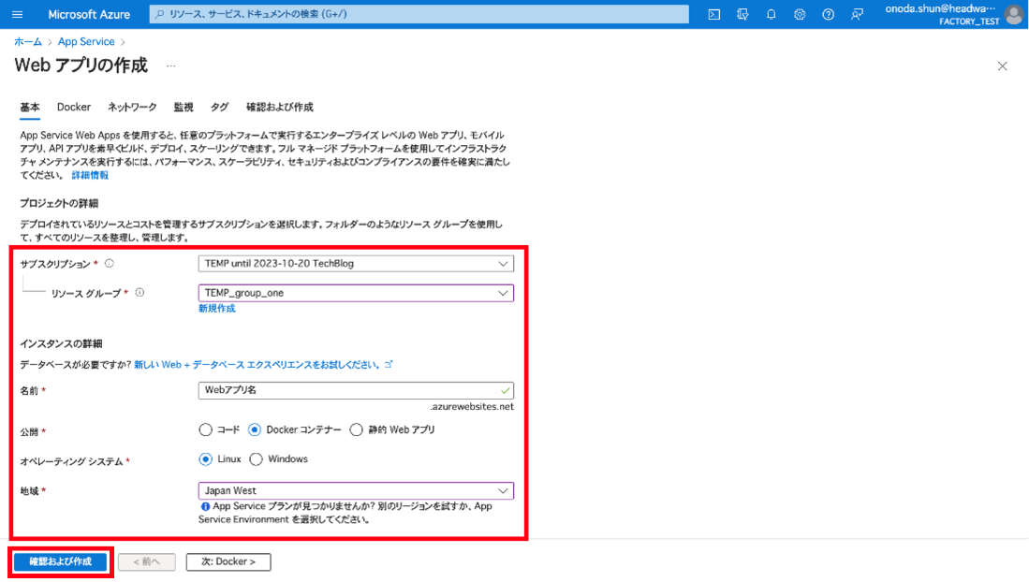Image resolution: width=1029 pixels, height=582 pixels.
Task: Click the Microsoft Azure logo text
Action: coord(89,14)
